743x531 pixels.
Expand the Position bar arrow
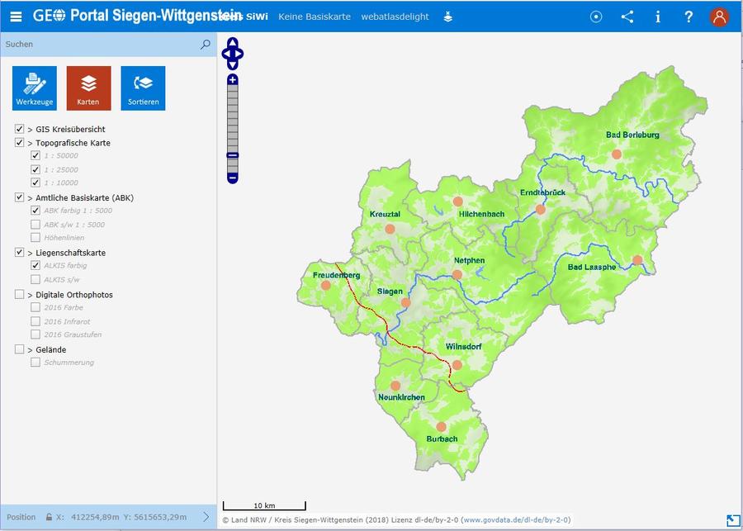206,517
